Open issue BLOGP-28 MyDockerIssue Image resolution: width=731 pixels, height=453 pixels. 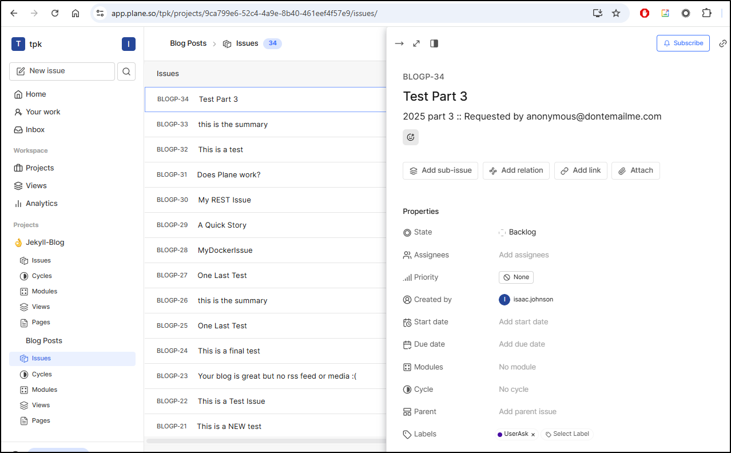coord(265,251)
